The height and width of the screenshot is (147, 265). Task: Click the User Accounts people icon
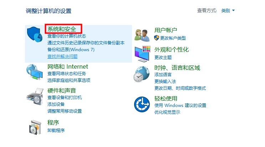[142, 35]
